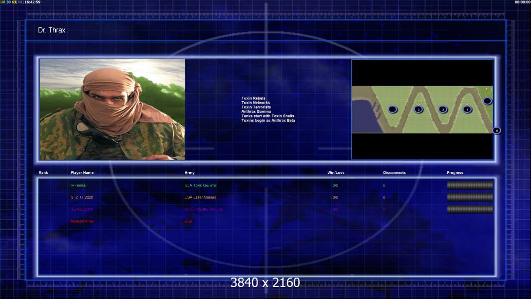Click the China Infantry General row's progress bar

(470, 209)
